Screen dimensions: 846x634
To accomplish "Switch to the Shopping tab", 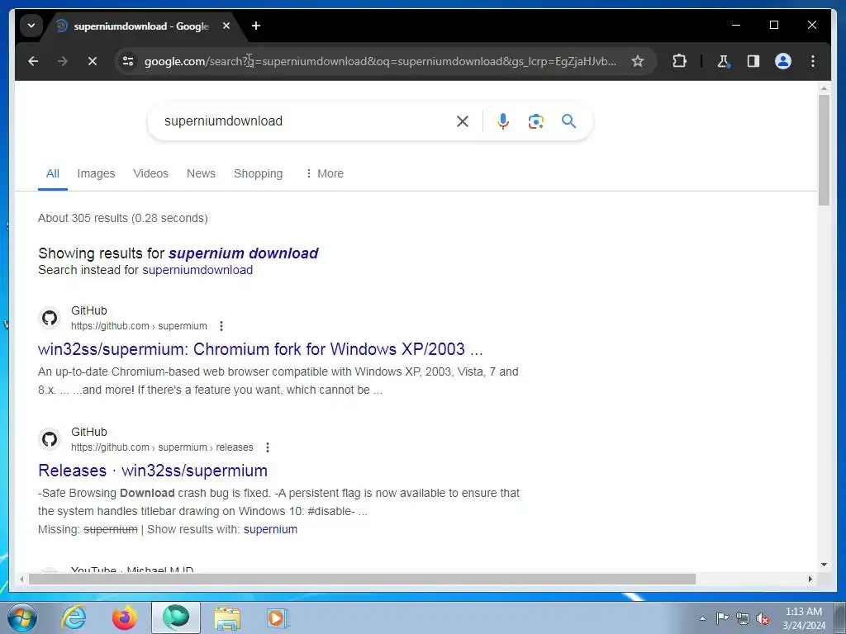I will click(x=258, y=173).
